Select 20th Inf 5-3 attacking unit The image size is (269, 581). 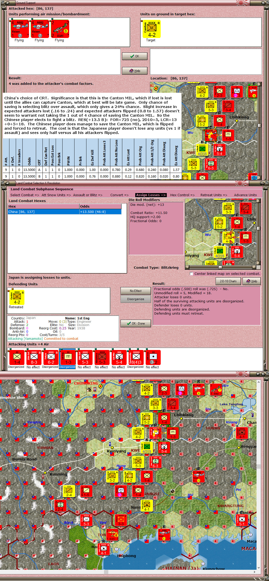point(85,357)
